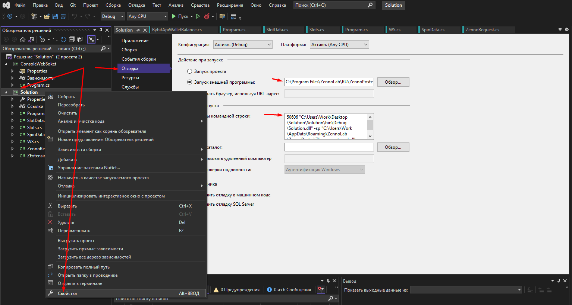This screenshot has width=572, height=305.
Task: Open the Платформа Активн. (Any CPU) combo box
Action: [x=339, y=45]
